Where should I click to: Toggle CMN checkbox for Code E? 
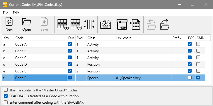[x=198, y=71]
